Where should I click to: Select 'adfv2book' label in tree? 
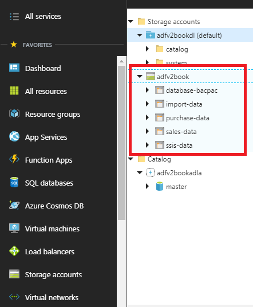pos(173,77)
